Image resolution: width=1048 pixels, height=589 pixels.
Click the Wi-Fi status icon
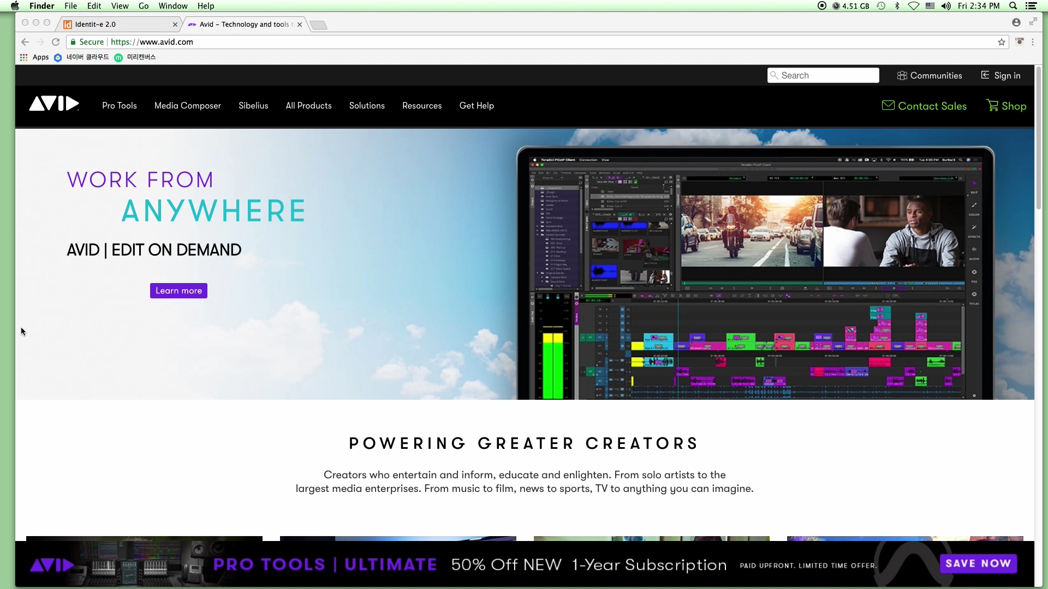913,6
